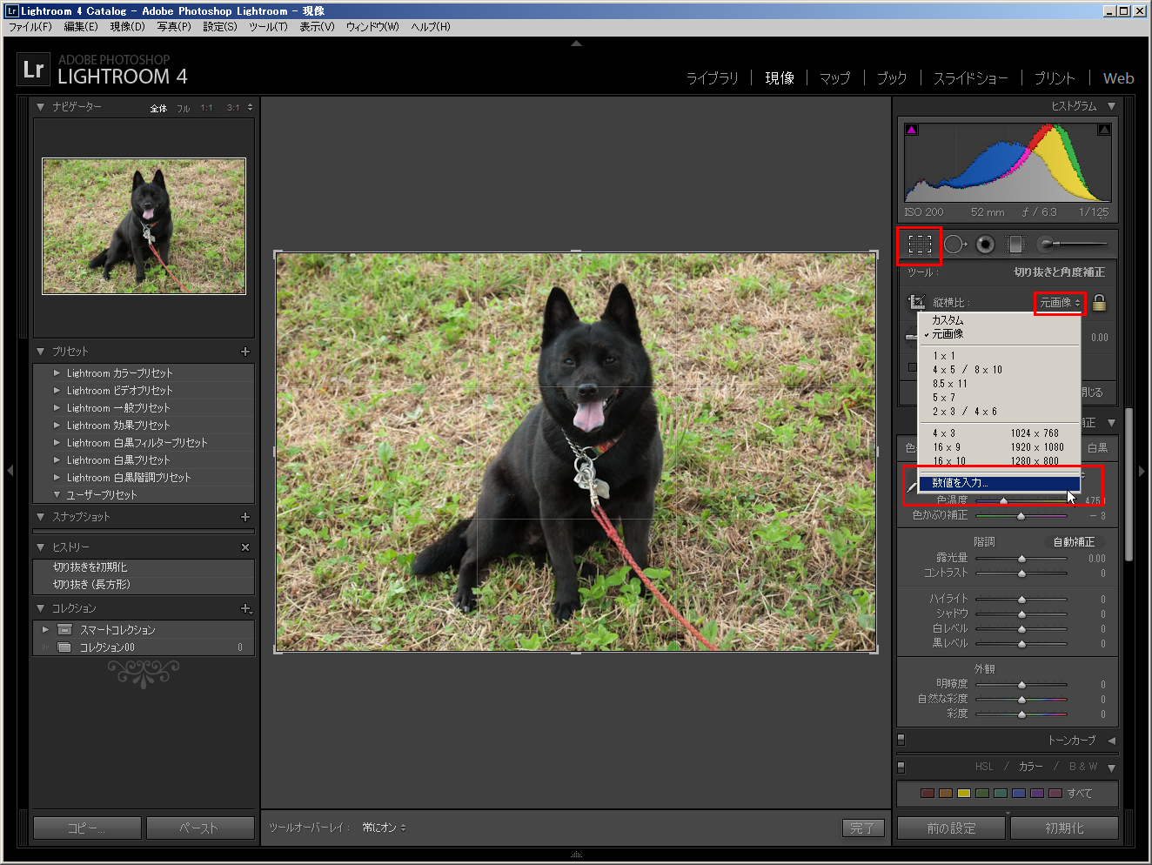1152x865 pixels.
Task: Select the spot removal tool icon
Action: [954, 245]
